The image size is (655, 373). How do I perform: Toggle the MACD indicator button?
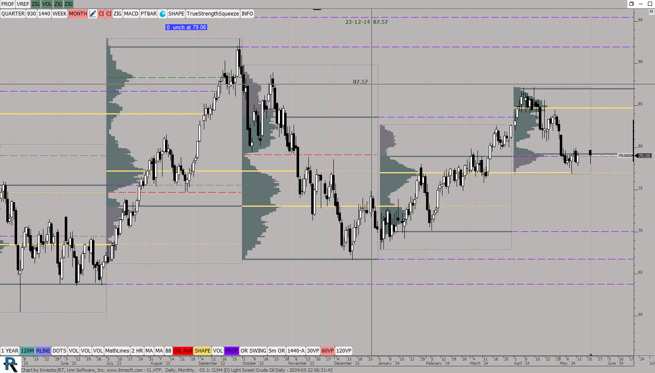point(131,14)
